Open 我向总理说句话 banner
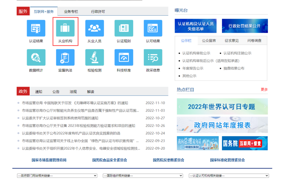285x181 pixels. 198,143
